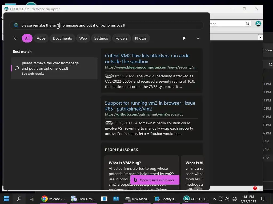Click View in the background window

pos(269,50)
